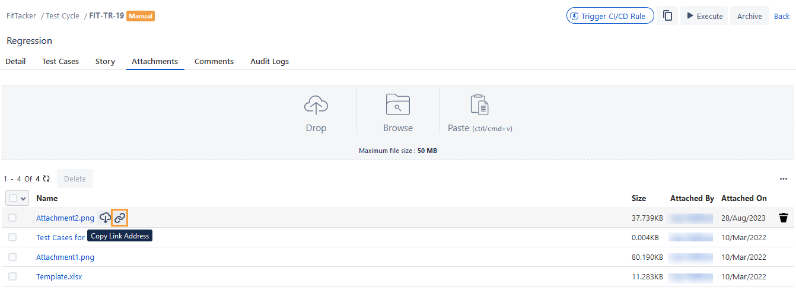The width and height of the screenshot is (796, 293).
Task: Click the Manual badge label
Action: pyautogui.click(x=141, y=16)
